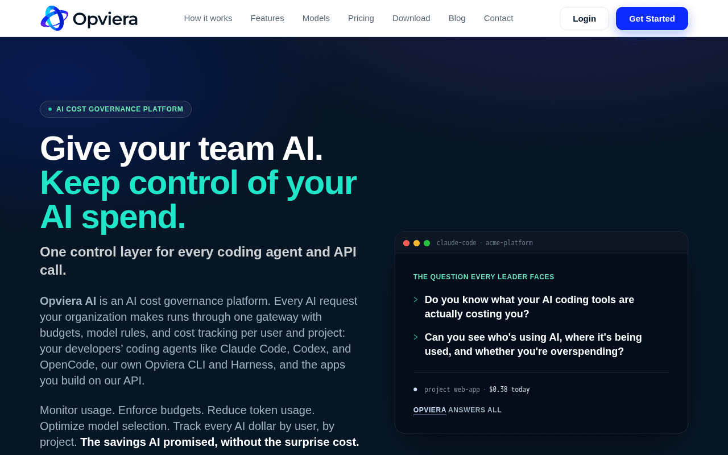Click the Opviera logo icon
The height and width of the screenshot is (455, 728).
[x=55, y=18]
